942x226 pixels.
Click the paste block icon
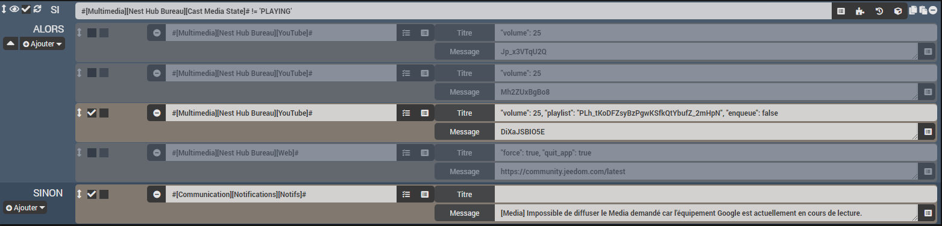(923, 10)
